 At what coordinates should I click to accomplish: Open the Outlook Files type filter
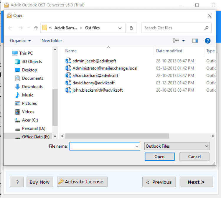[177, 146]
